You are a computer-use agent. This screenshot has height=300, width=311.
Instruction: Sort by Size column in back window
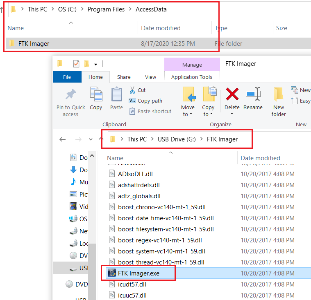click(281, 28)
